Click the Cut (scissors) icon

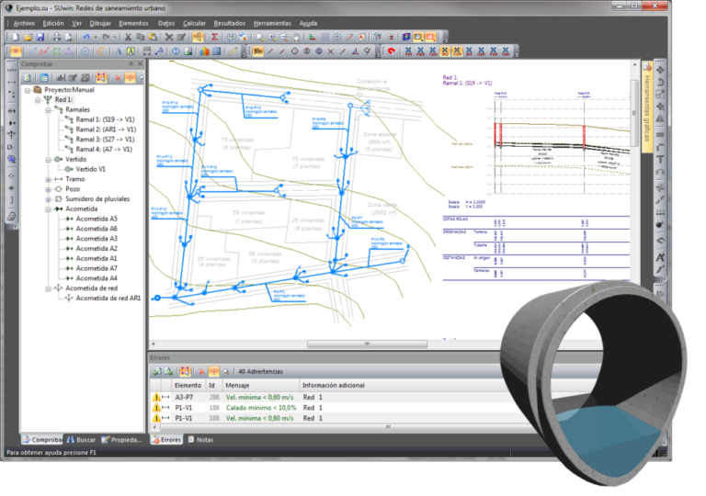(x=128, y=37)
